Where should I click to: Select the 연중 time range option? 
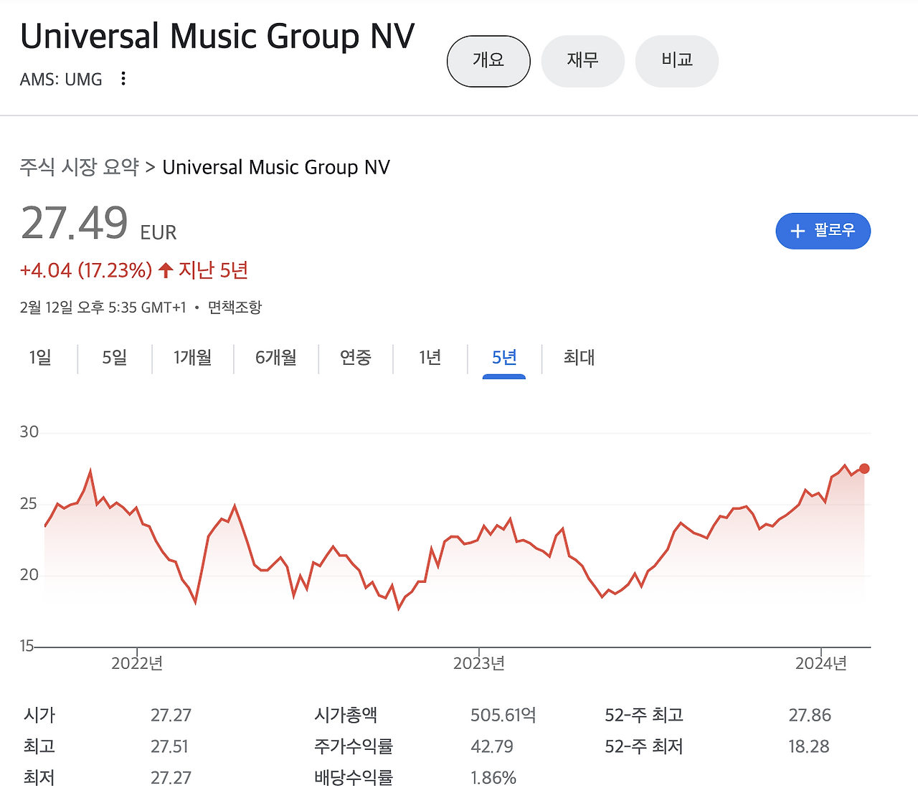pyautogui.click(x=356, y=358)
